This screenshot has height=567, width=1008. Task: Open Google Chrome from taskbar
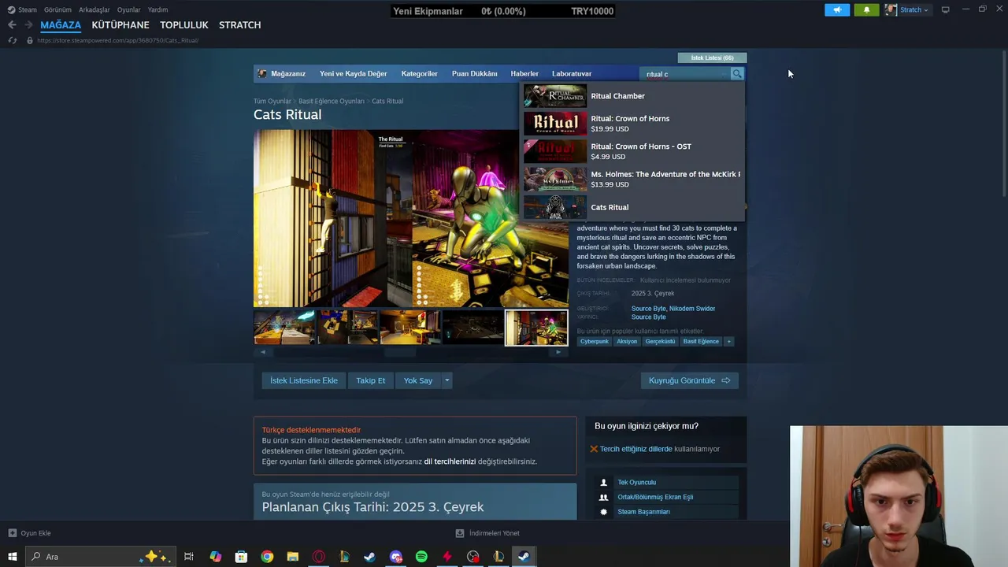[267, 557]
